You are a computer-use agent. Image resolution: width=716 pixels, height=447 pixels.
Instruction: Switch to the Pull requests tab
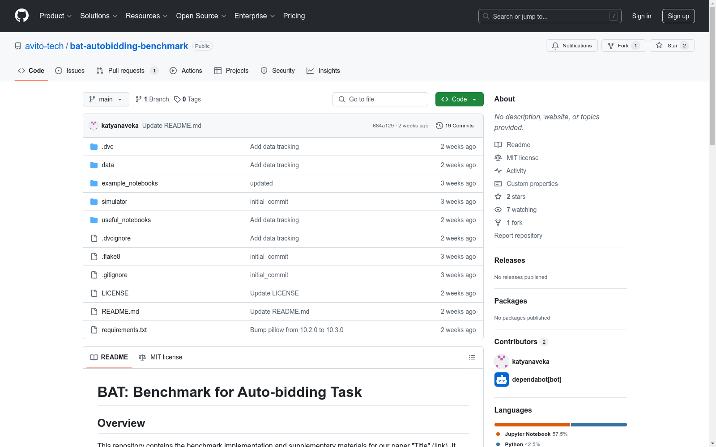[x=127, y=71]
